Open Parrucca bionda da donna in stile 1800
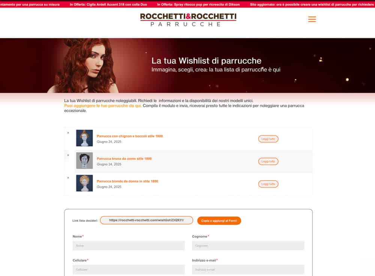375x276 pixels. [127, 181]
